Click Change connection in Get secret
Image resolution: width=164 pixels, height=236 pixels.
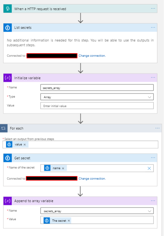(92, 179)
